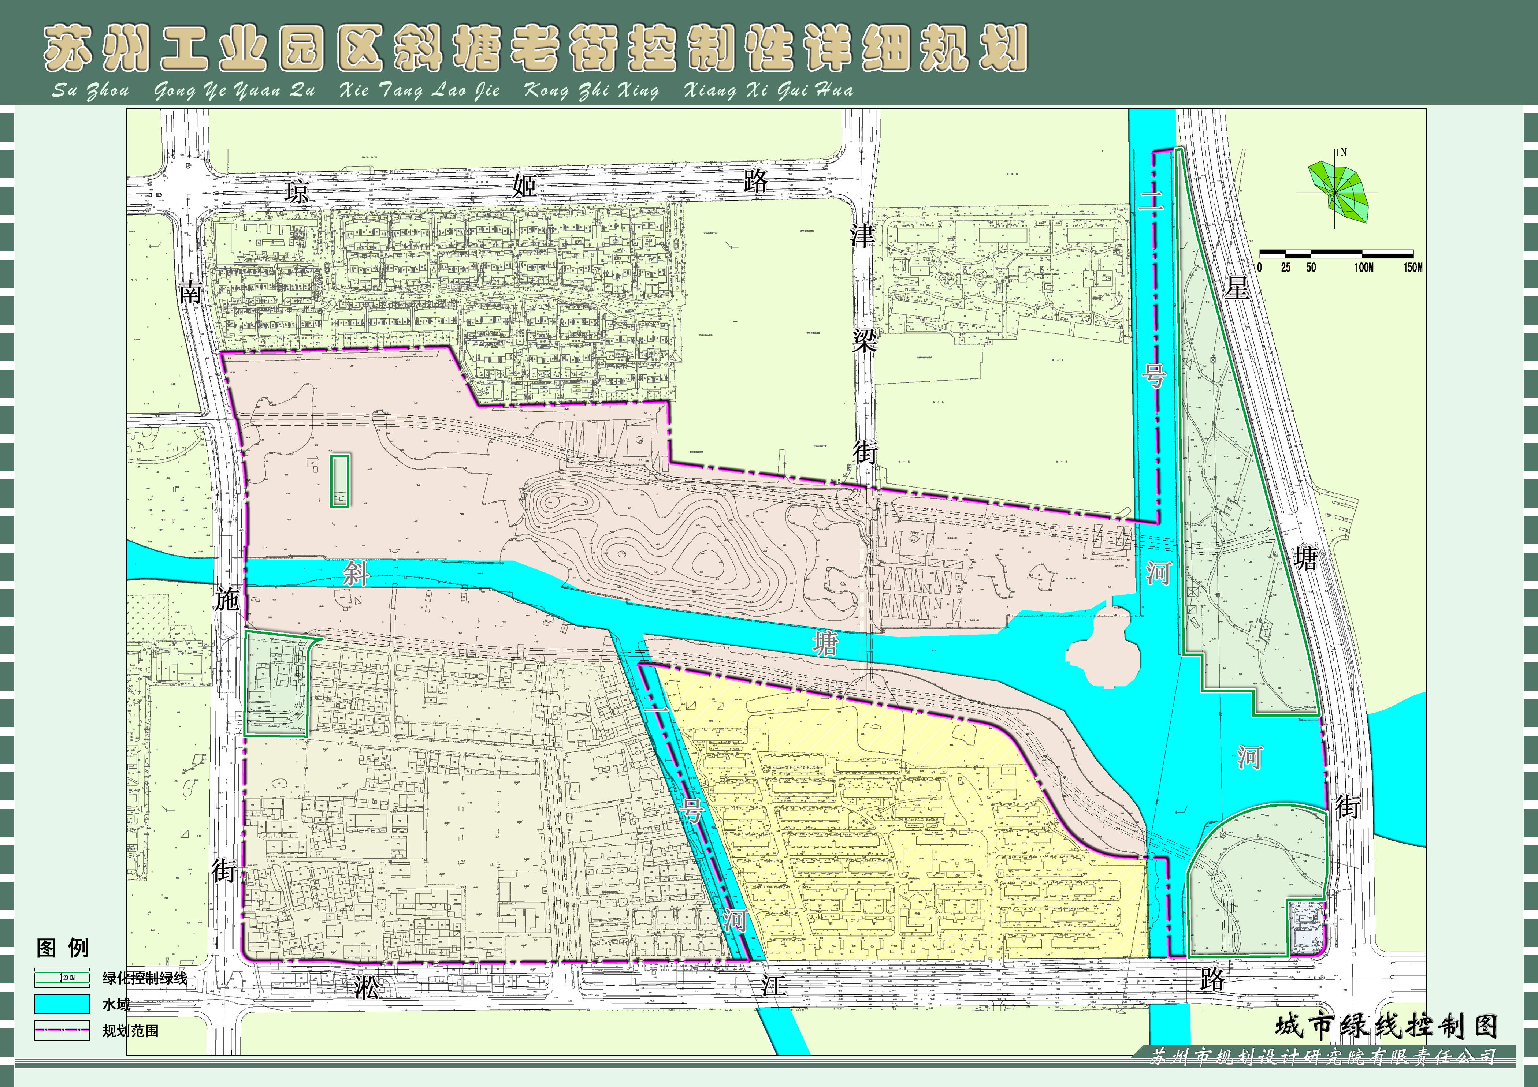Screen dimensions: 1538x1087
Task: Click the 图例 legend heading
Action: point(62,948)
